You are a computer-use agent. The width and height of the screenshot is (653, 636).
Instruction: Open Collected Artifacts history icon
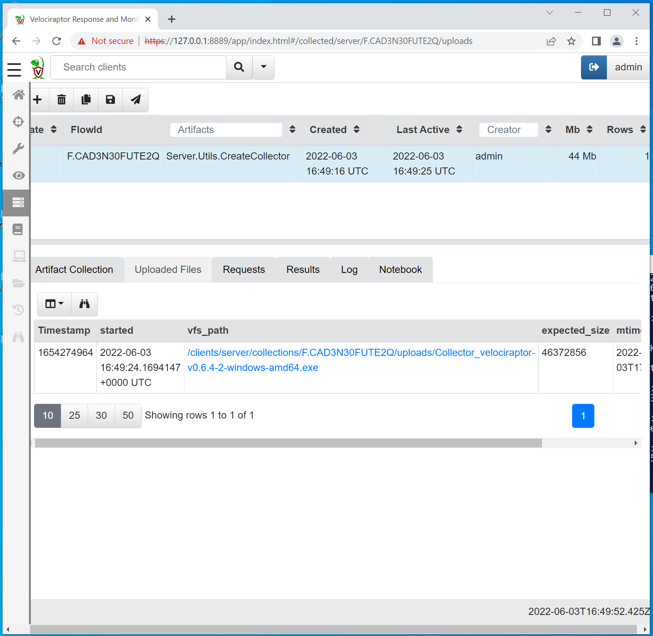pyautogui.click(x=18, y=310)
